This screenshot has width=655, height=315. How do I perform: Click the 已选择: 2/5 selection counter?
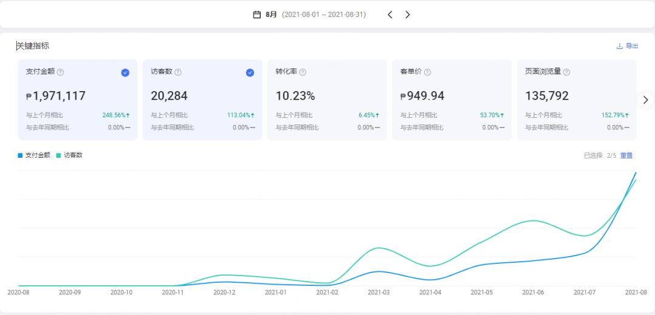click(x=600, y=155)
